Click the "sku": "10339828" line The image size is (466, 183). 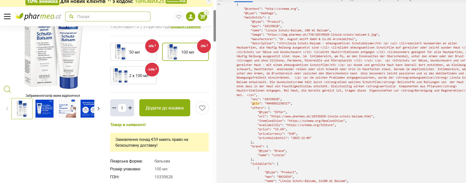tap(266, 99)
